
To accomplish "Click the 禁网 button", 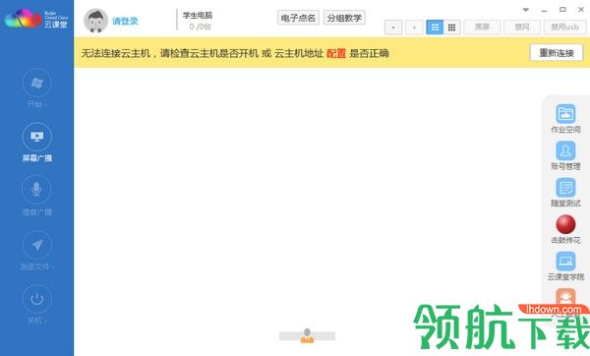I will click(522, 28).
